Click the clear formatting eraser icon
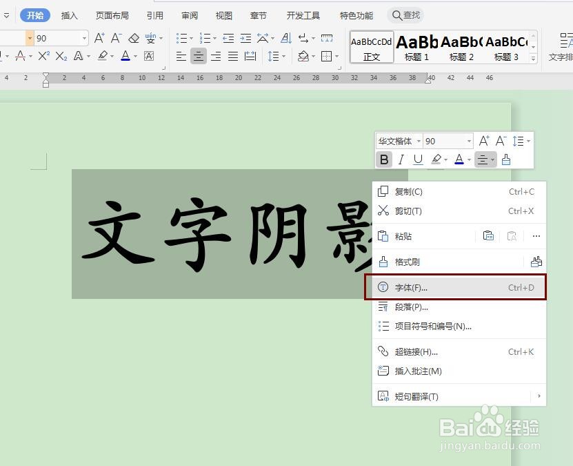This screenshot has width=573, height=466. 134,38
